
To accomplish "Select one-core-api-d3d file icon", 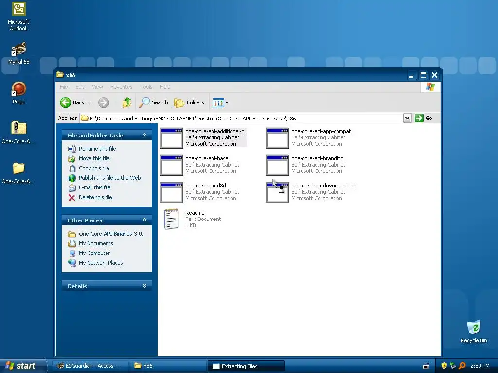I will pyautogui.click(x=172, y=192).
